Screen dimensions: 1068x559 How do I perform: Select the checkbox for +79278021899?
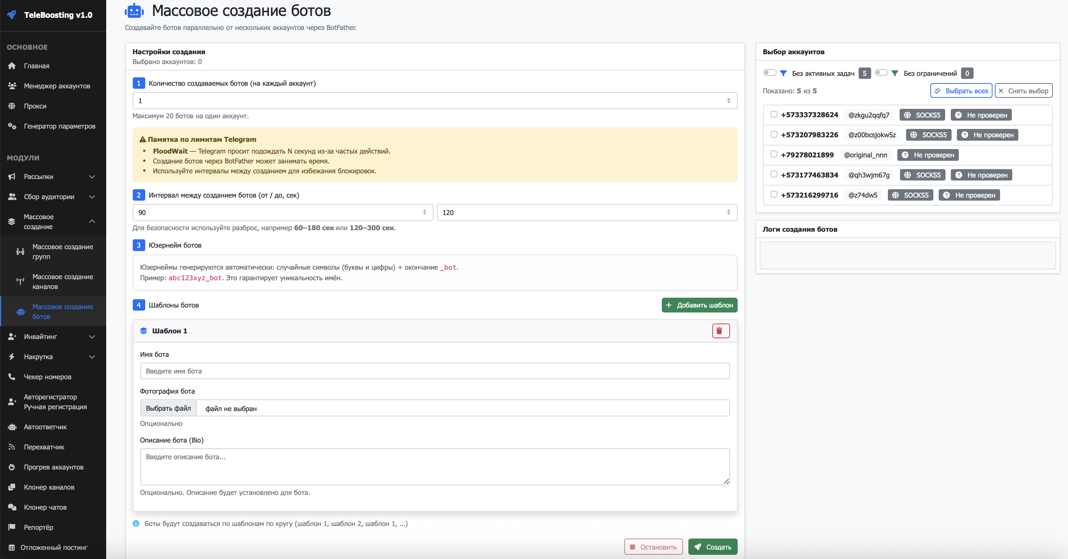(774, 154)
